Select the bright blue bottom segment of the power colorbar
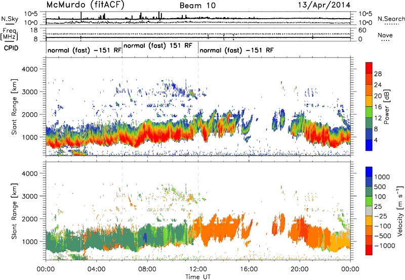The height and width of the screenshot is (280, 405). click(x=369, y=146)
